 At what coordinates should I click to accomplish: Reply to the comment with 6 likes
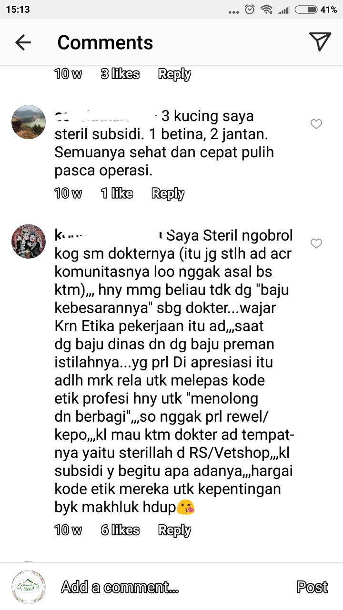click(x=174, y=530)
